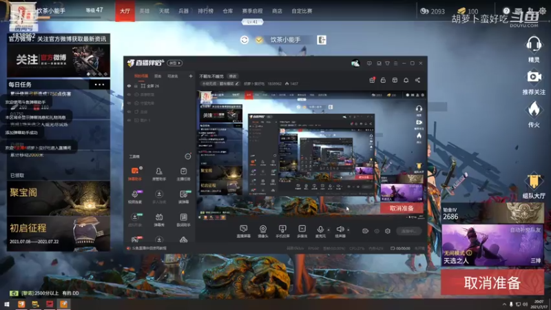Toggle the lock on 全屏 26 source
Screen dimensions: 551x310
(136, 85)
